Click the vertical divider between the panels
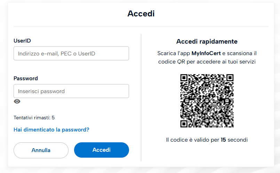 (x=141, y=97)
